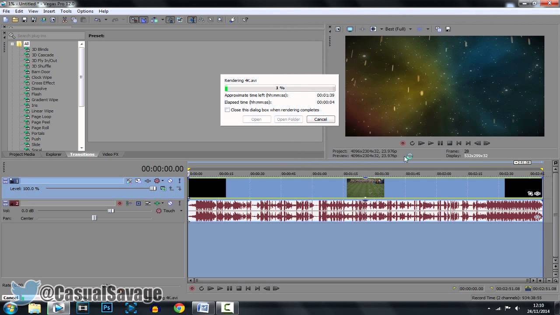Toggle Solo on audio track 2

click(x=179, y=203)
